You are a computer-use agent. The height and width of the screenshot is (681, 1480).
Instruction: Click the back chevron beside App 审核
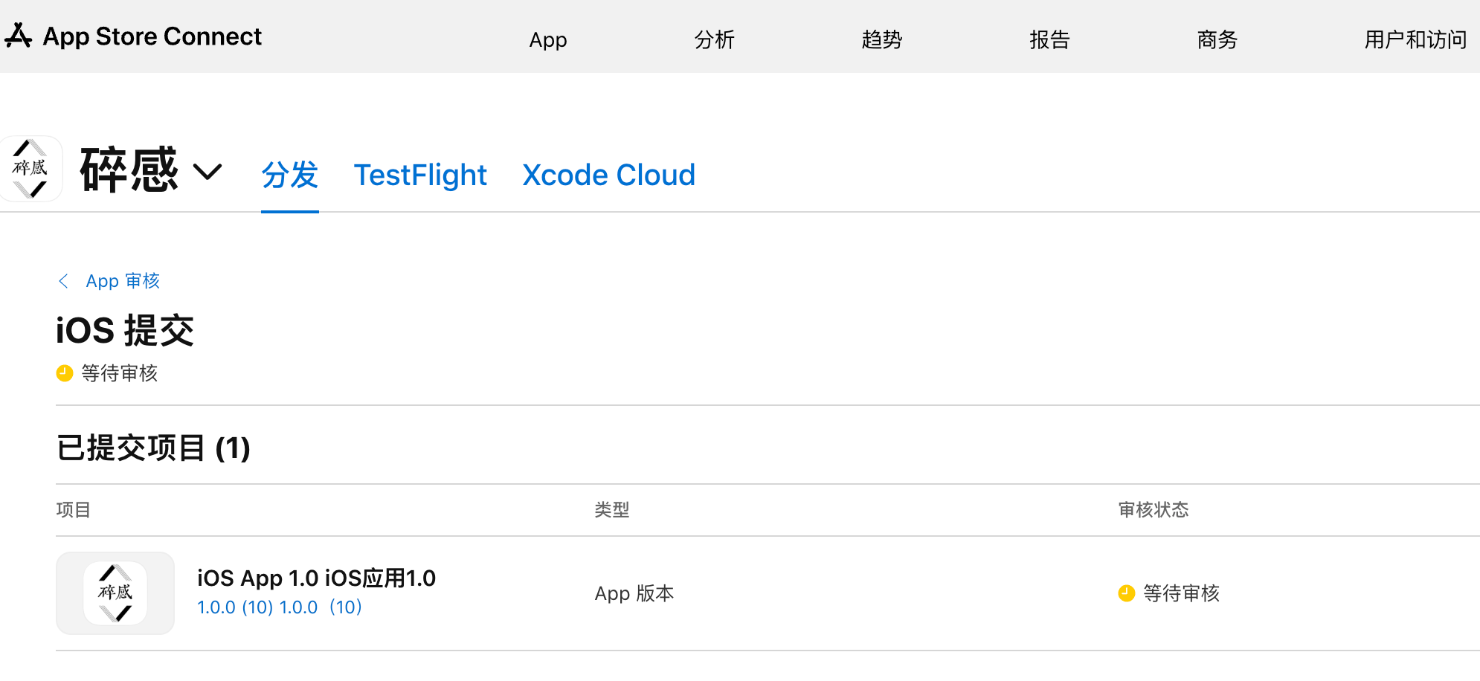[x=64, y=281]
